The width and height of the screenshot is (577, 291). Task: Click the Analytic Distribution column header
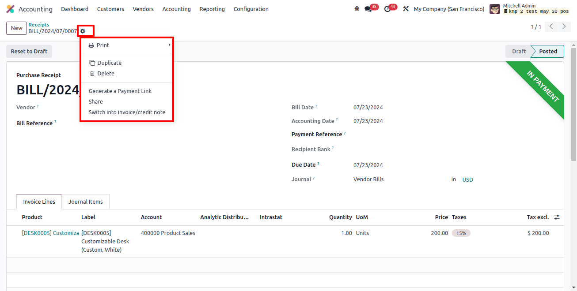[224, 217]
